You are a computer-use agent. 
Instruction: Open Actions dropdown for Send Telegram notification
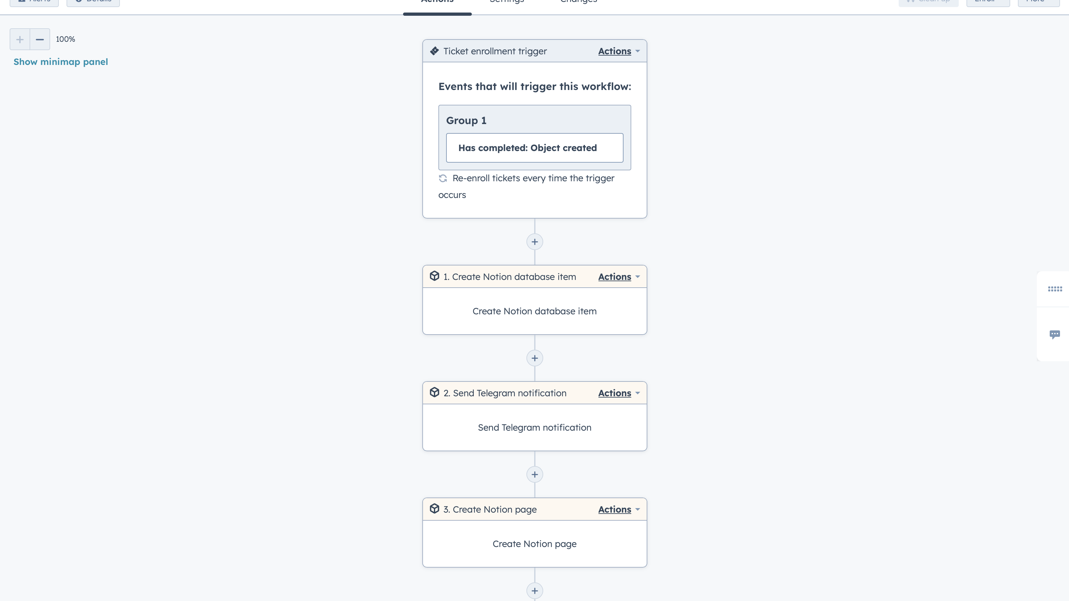tap(618, 393)
